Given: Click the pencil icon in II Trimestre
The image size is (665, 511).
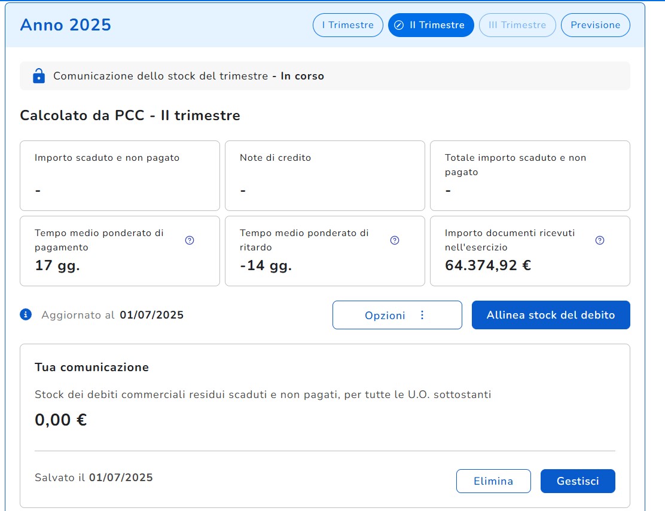Looking at the screenshot, I should pos(399,25).
